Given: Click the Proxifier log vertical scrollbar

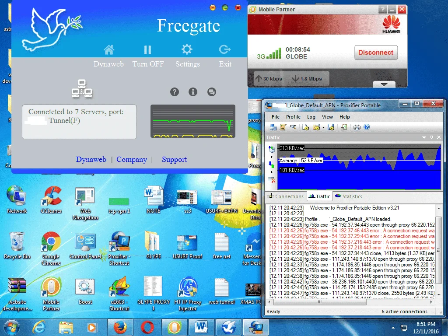Looking at the screenshot, I should click(439, 251).
